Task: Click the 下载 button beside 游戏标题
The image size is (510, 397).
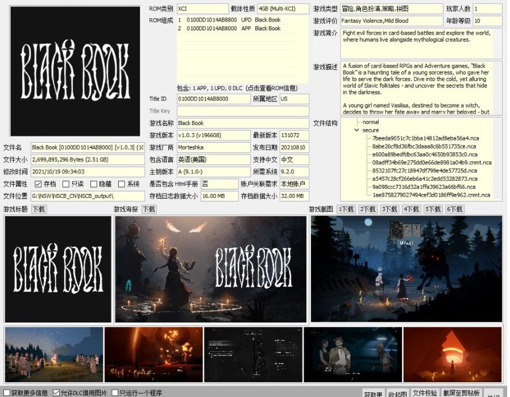Action: tap(38, 209)
